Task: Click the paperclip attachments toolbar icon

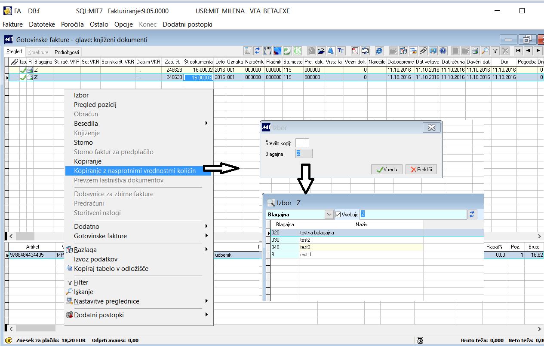Action: point(424,51)
